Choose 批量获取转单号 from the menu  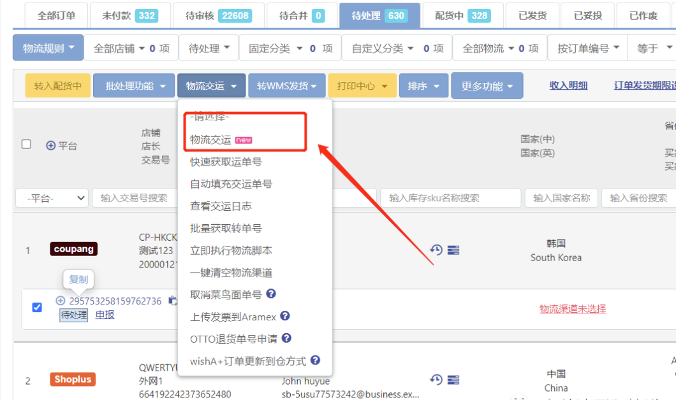pos(226,228)
